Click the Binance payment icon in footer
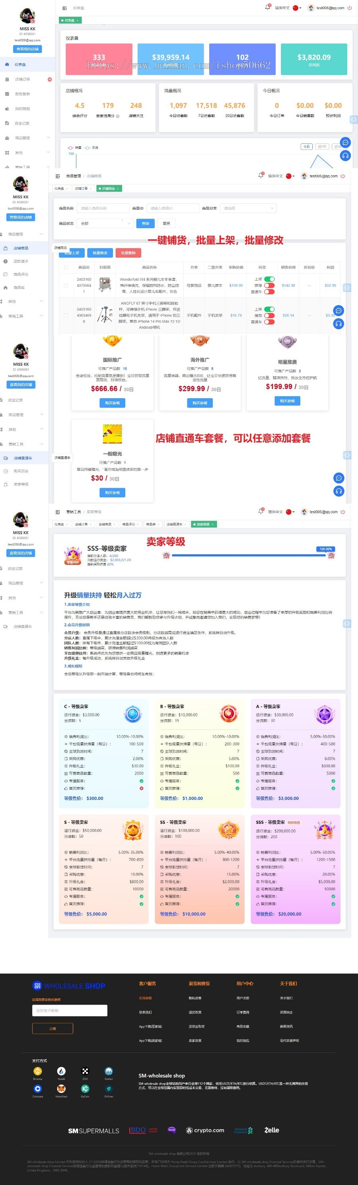The height and width of the screenshot is (1185, 358). [x=38, y=1071]
